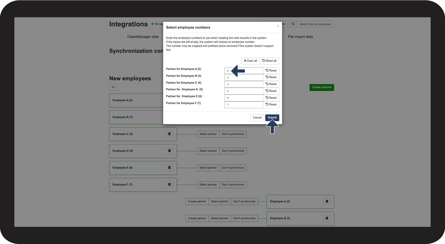
Task: Focus the Employee C number input
Action: pyautogui.click(x=244, y=84)
